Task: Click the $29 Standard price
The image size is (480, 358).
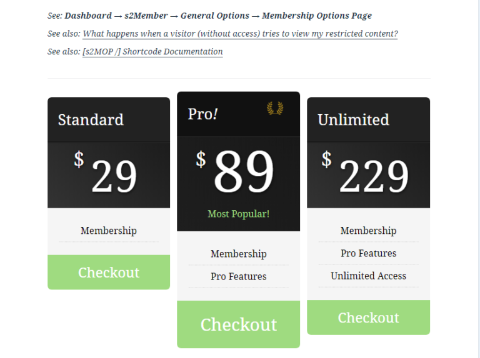Action: [x=106, y=173]
